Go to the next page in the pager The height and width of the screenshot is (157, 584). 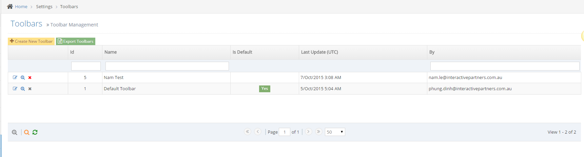tap(308, 132)
